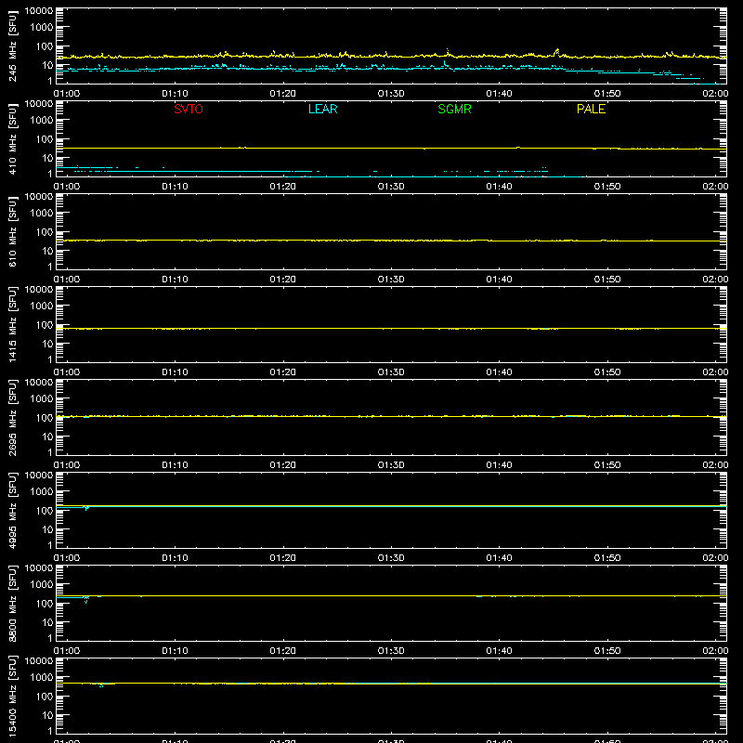Click 01:00 tick label under 410 MHz plot
The width and height of the screenshot is (743, 743).
click(67, 187)
